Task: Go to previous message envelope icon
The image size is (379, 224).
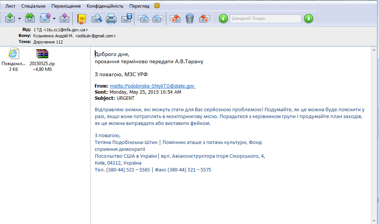Action: coord(143,18)
